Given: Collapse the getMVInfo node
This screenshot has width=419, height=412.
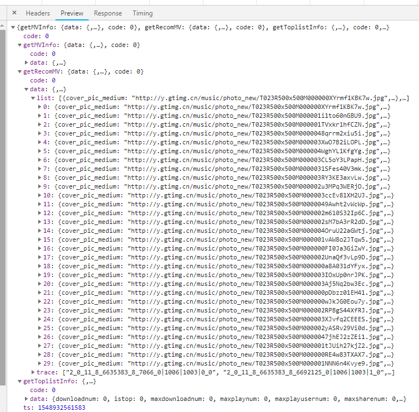Looking at the screenshot, I should coord(19,45).
